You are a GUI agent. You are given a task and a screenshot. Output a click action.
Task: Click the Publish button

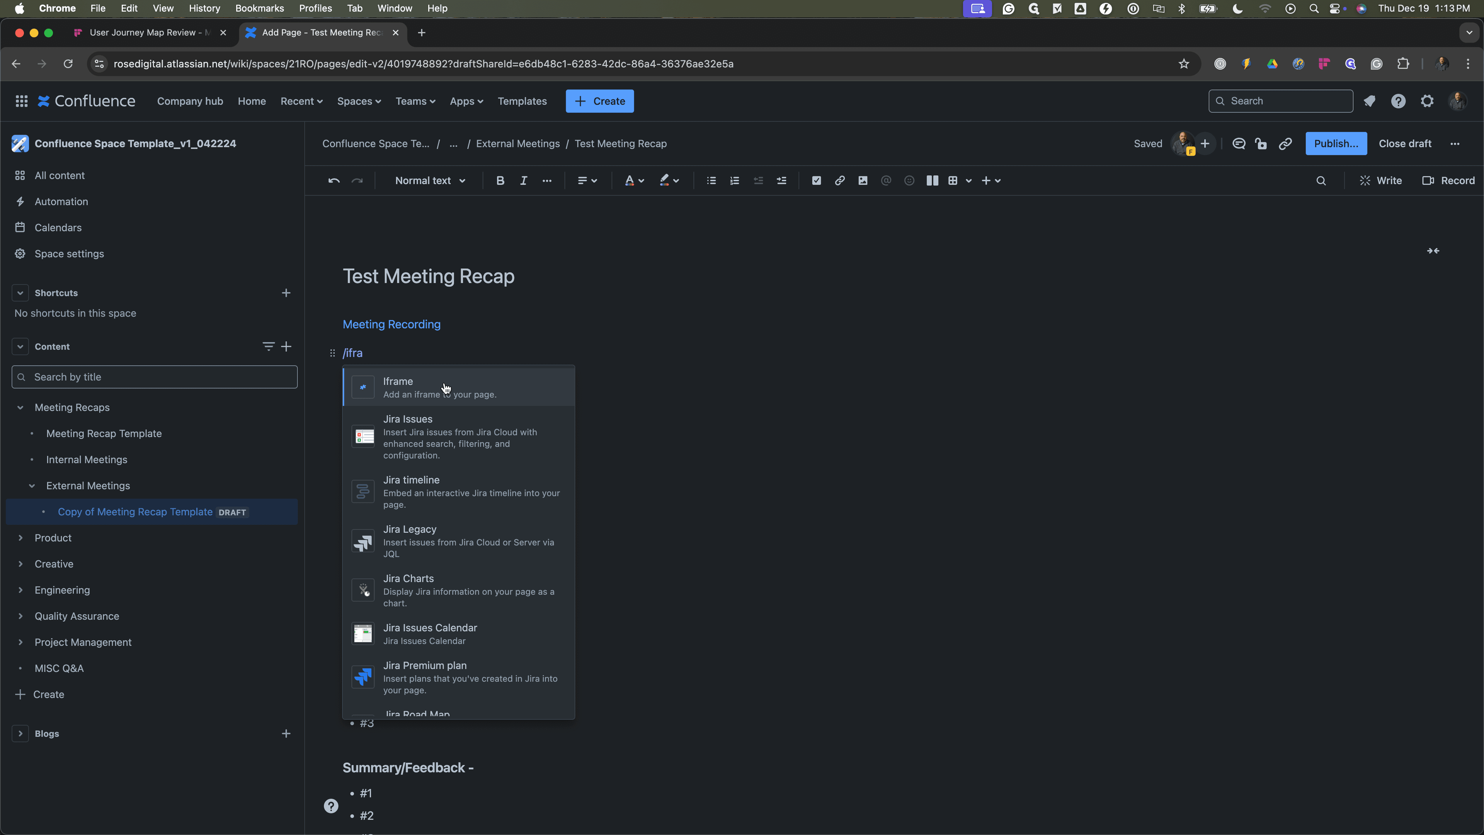(1336, 143)
